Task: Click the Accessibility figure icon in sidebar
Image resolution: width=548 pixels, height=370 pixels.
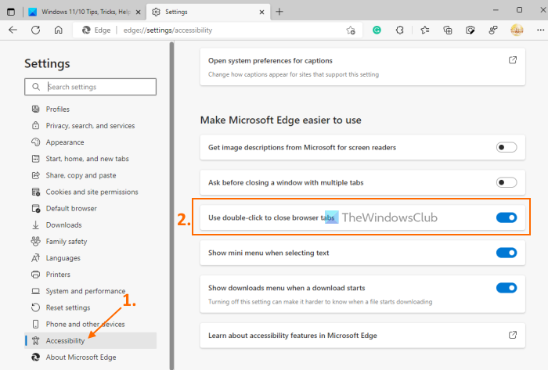Action: [36, 341]
